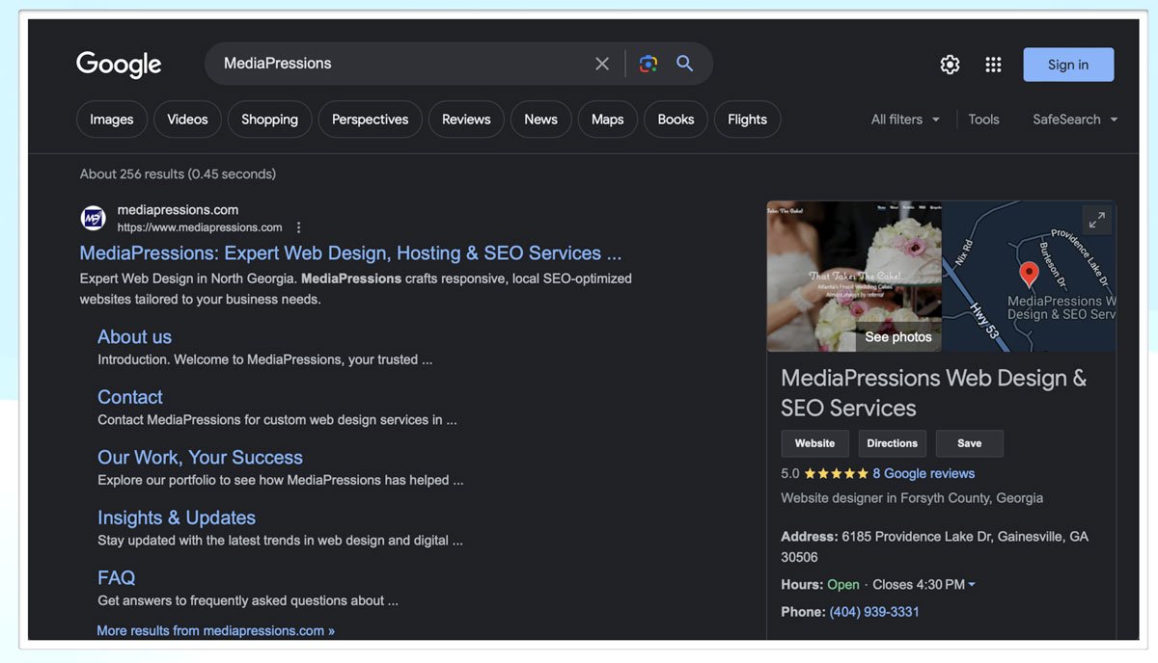Click the address 6185 Providence Lake Dr
Screen dimensions: 1158x663
(934, 546)
